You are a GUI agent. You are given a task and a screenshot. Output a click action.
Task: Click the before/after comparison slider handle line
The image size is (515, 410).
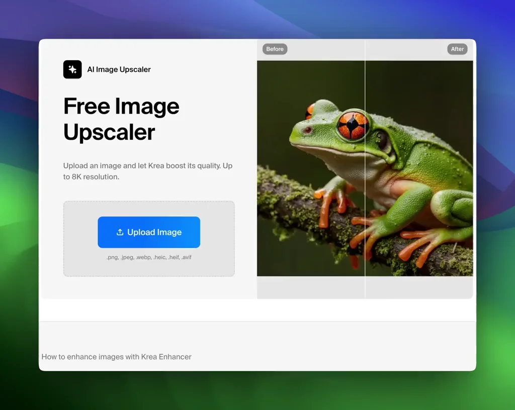coord(365,169)
